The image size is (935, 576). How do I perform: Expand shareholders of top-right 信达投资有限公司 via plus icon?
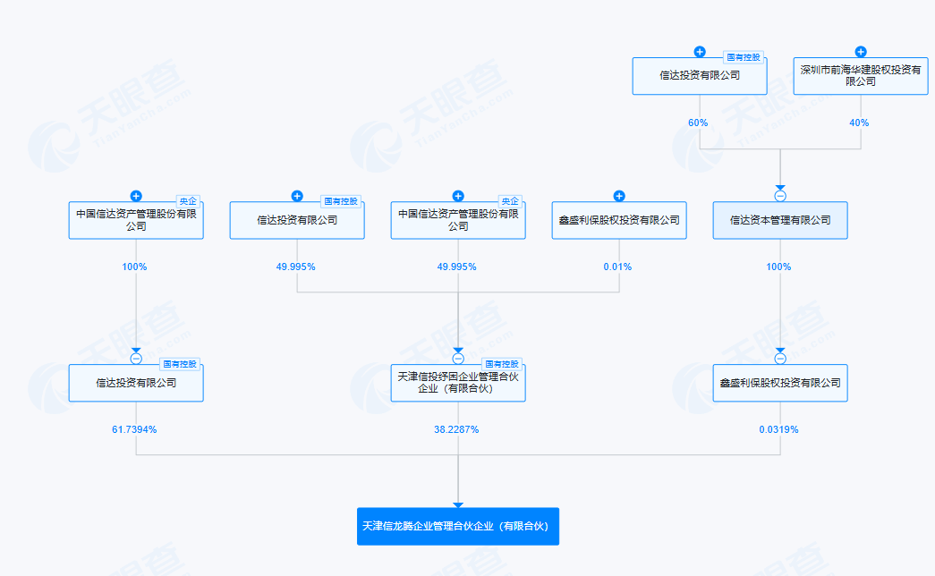tap(699, 52)
